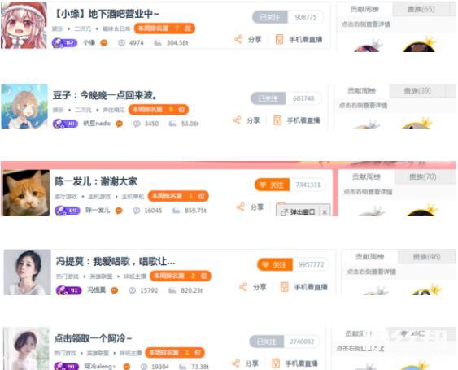Switch to the 贡献周榜 tab beside 贵族(70)
This screenshot has height=370, width=458.
[366, 176]
